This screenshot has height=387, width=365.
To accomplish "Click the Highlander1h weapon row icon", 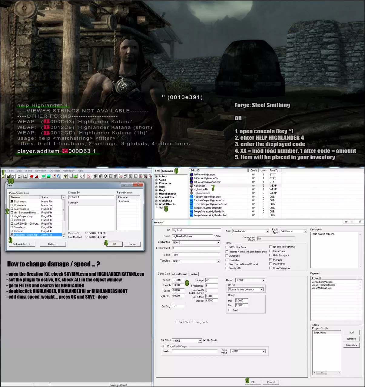I will click(191, 189).
